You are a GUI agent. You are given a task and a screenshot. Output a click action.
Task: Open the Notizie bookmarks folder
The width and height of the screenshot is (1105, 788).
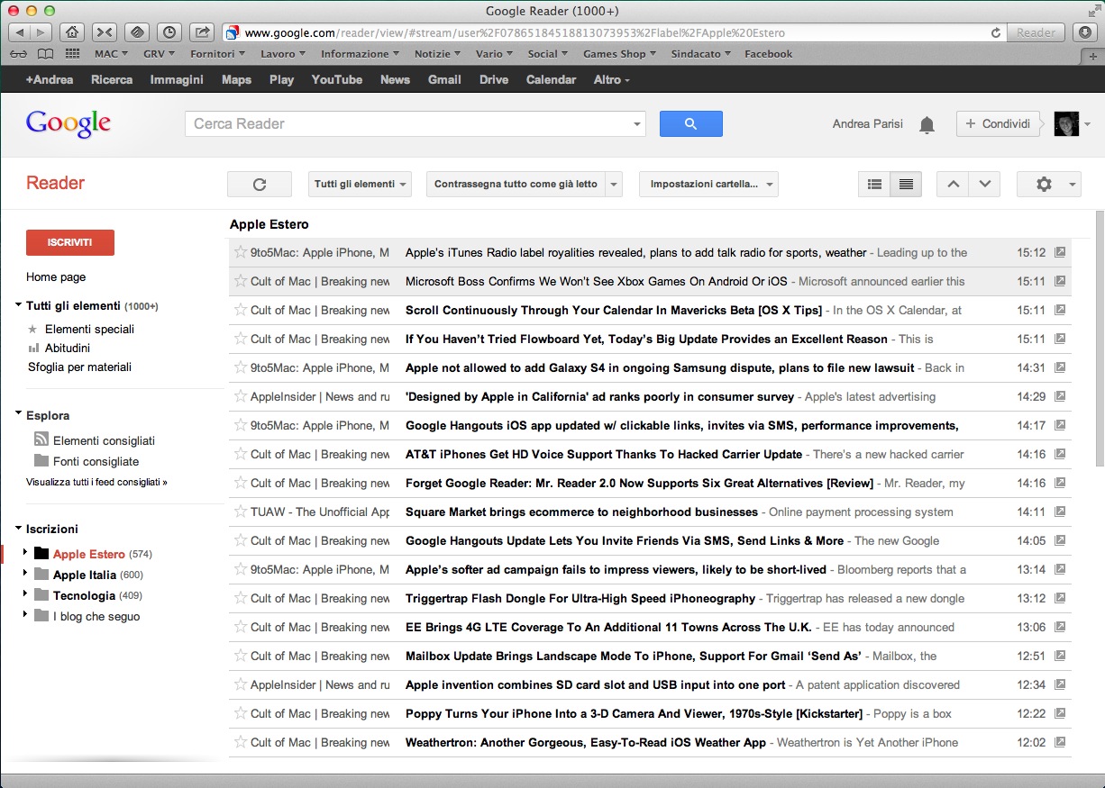click(x=437, y=54)
